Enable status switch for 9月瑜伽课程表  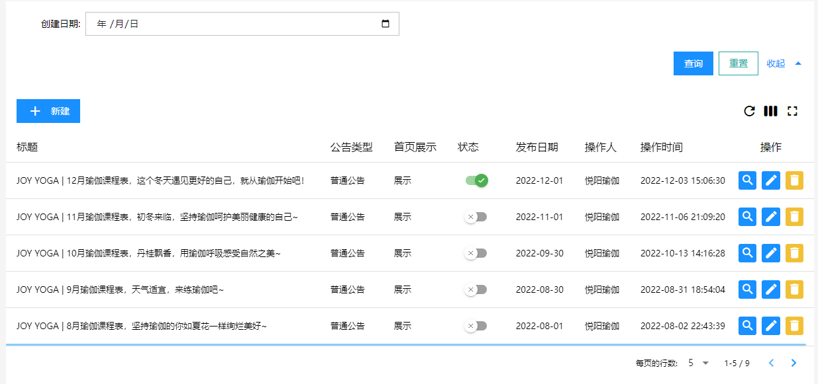[x=476, y=289]
